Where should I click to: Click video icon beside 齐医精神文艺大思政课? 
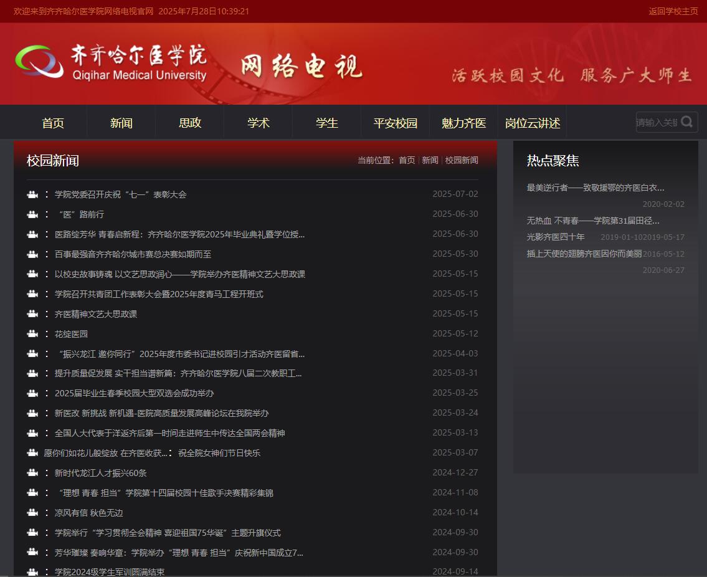tap(32, 313)
